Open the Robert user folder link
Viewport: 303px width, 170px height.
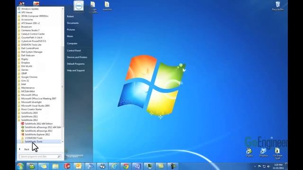click(x=70, y=17)
